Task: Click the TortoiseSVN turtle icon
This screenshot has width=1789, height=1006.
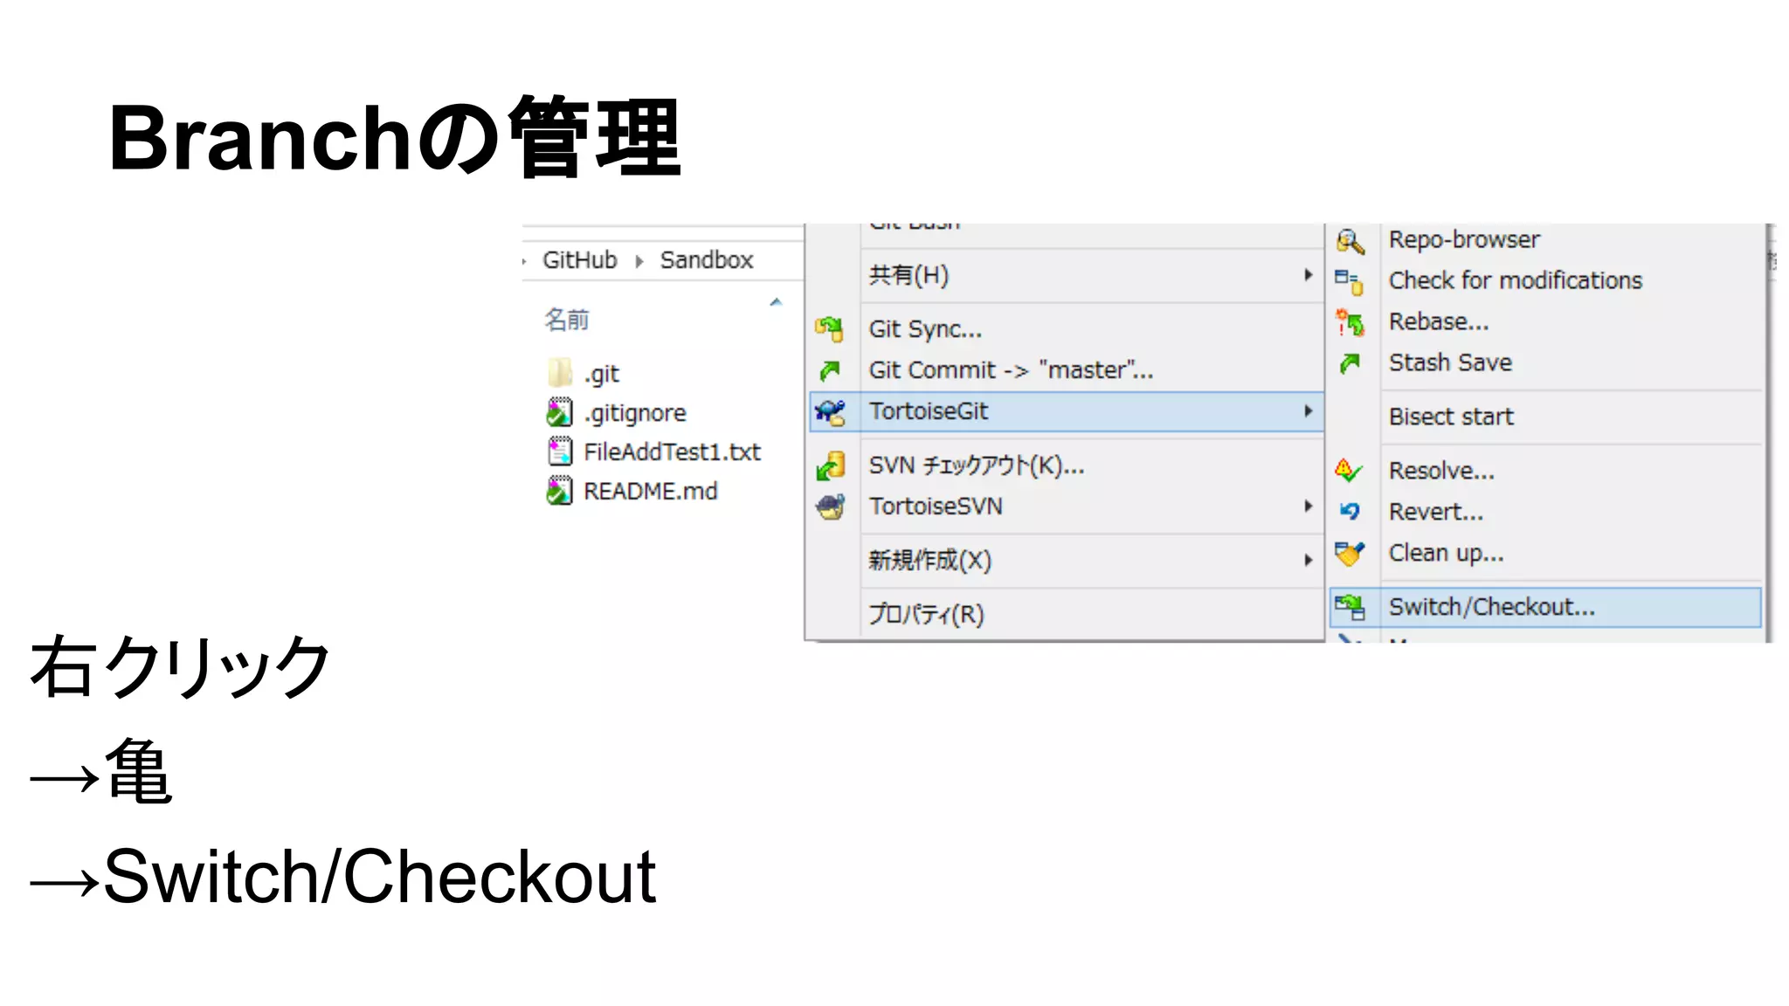Action: coord(830,506)
